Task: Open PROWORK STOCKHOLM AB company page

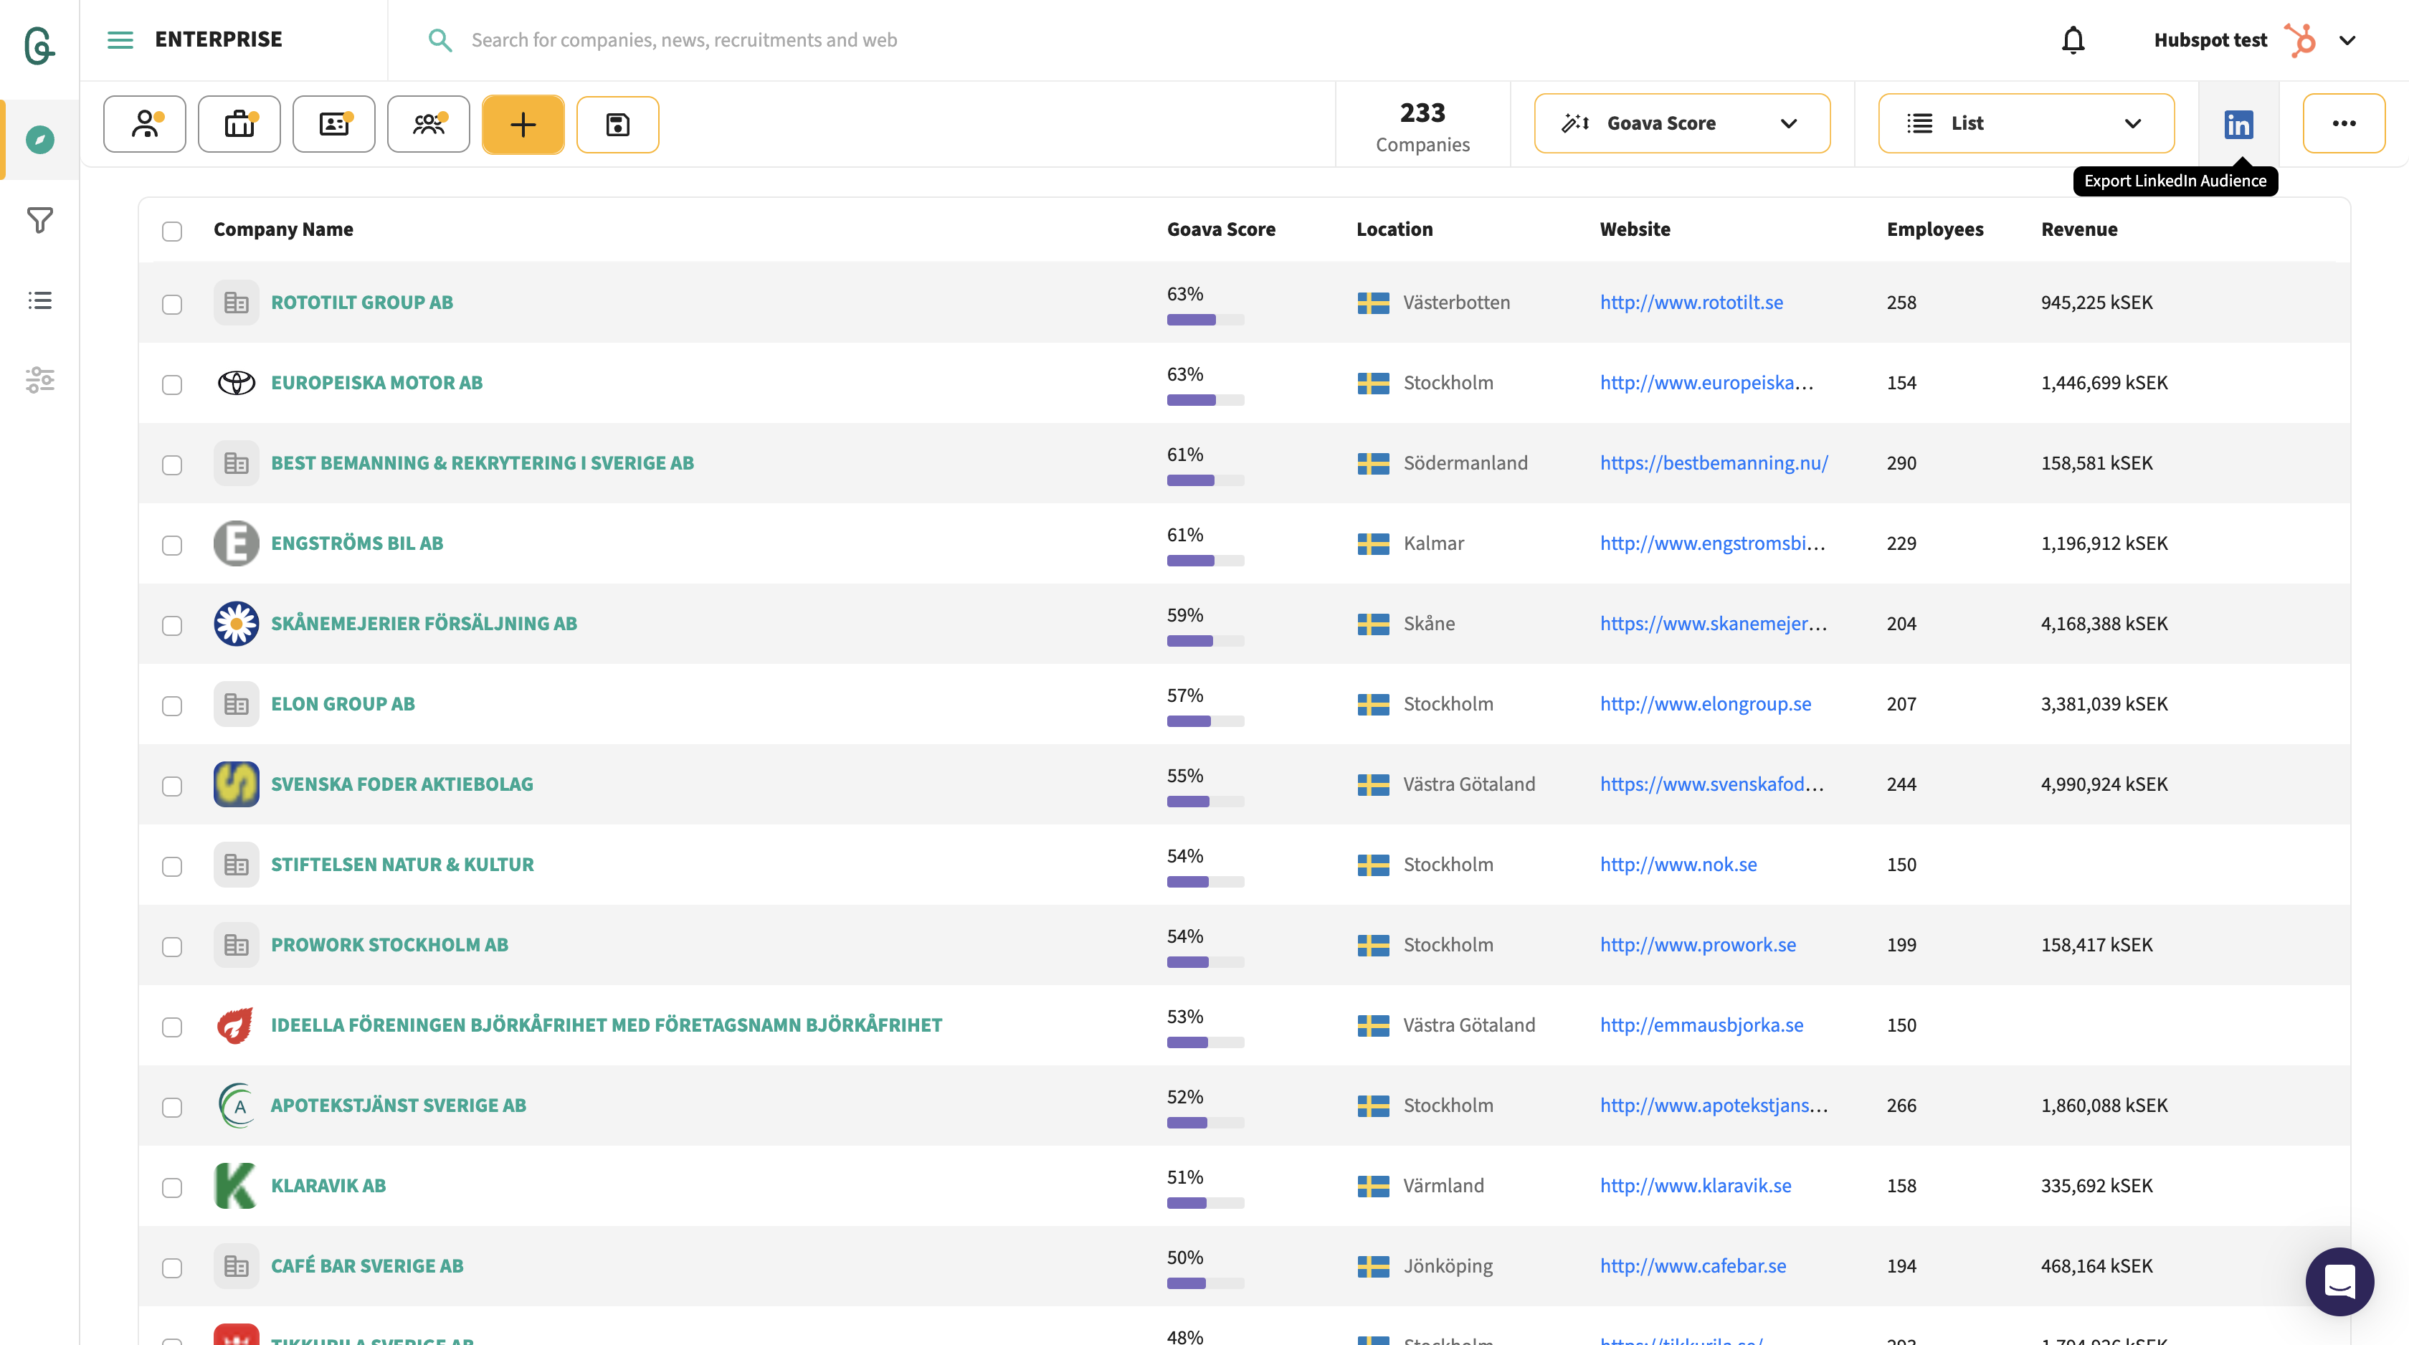Action: (x=390, y=945)
